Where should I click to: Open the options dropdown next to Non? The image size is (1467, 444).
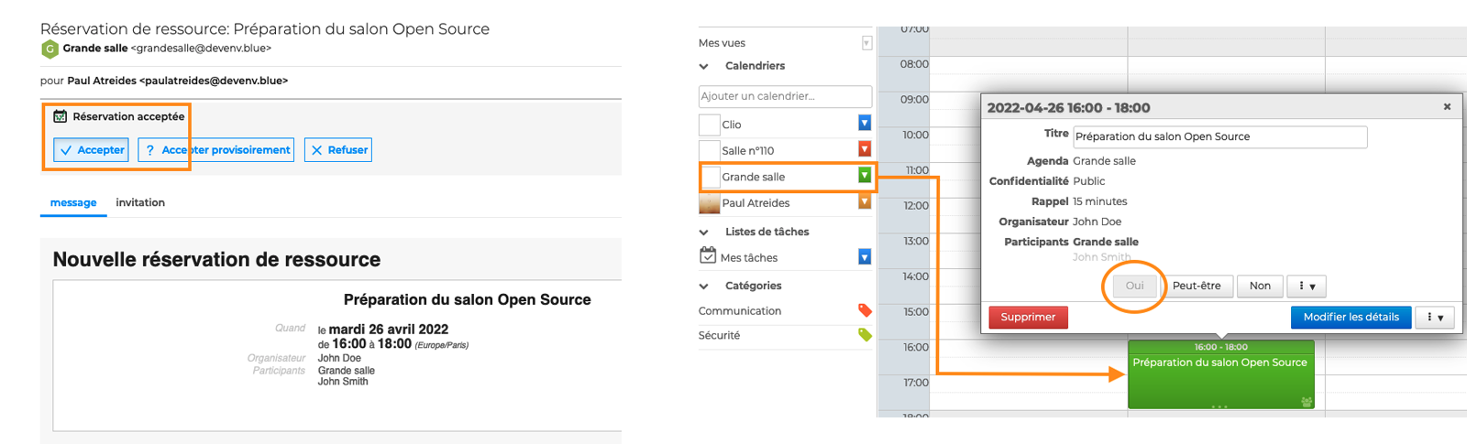coord(1307,287)
